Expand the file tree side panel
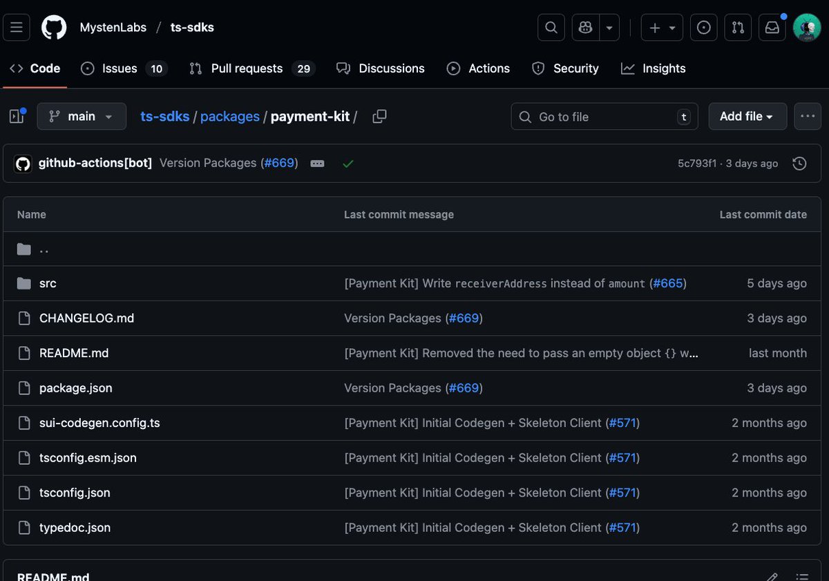This screenshot has height=581, width=829. 17,117
